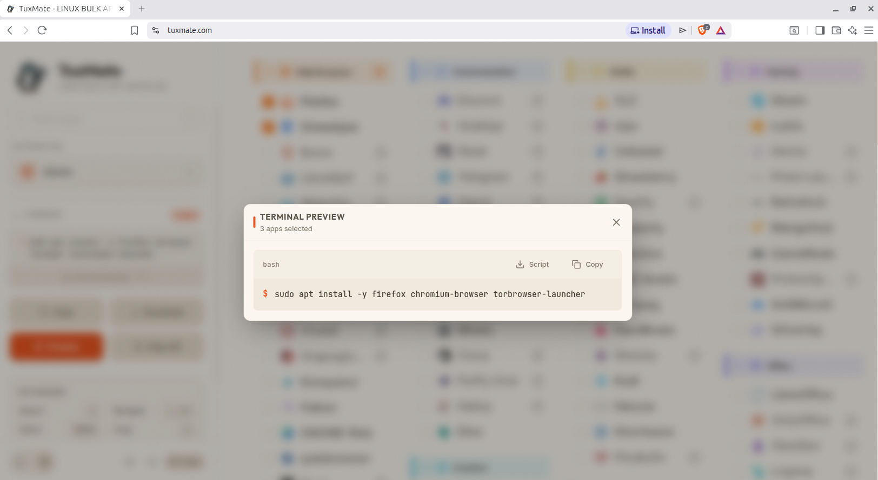Open Leo AI assistant icon

[853, 30]
